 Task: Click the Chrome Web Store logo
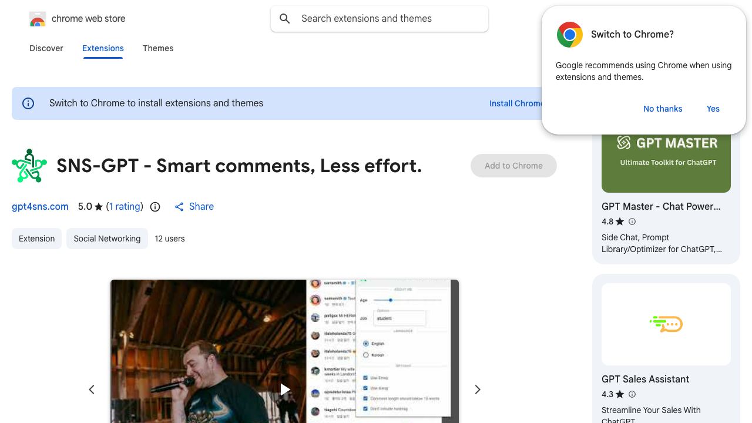pos(38,19)
